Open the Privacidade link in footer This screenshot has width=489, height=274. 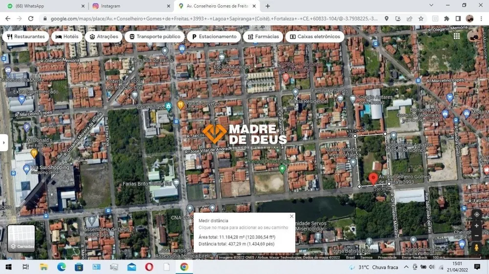pyautogui.click(x=387, y=257)
